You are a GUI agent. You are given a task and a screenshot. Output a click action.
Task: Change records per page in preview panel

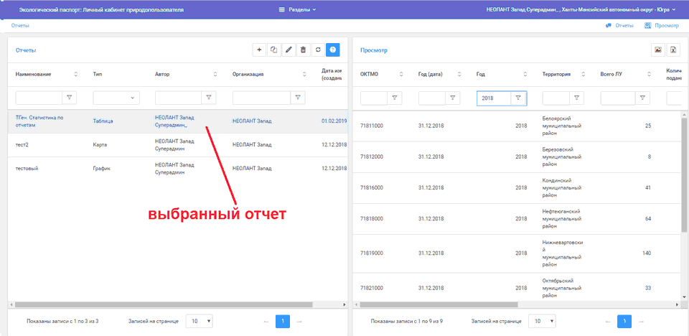click(x=542, y=322)
